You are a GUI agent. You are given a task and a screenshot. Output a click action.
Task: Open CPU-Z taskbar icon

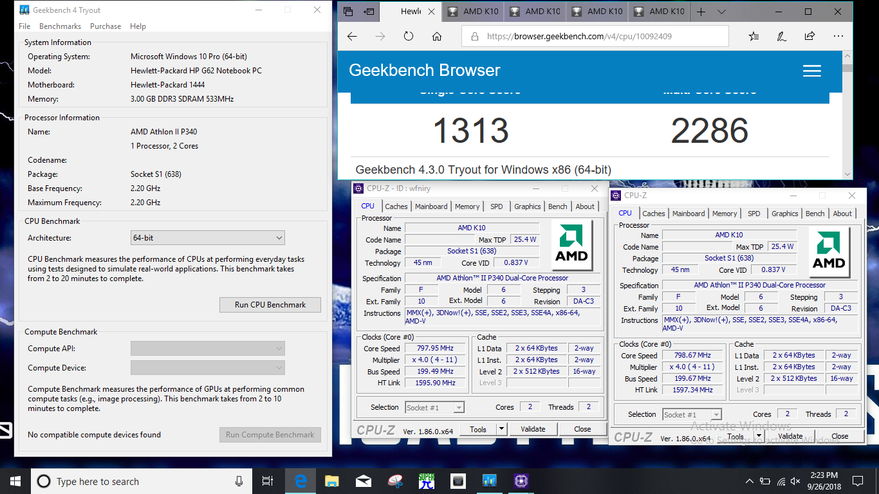pyautogui.click(x=521, y=481)
